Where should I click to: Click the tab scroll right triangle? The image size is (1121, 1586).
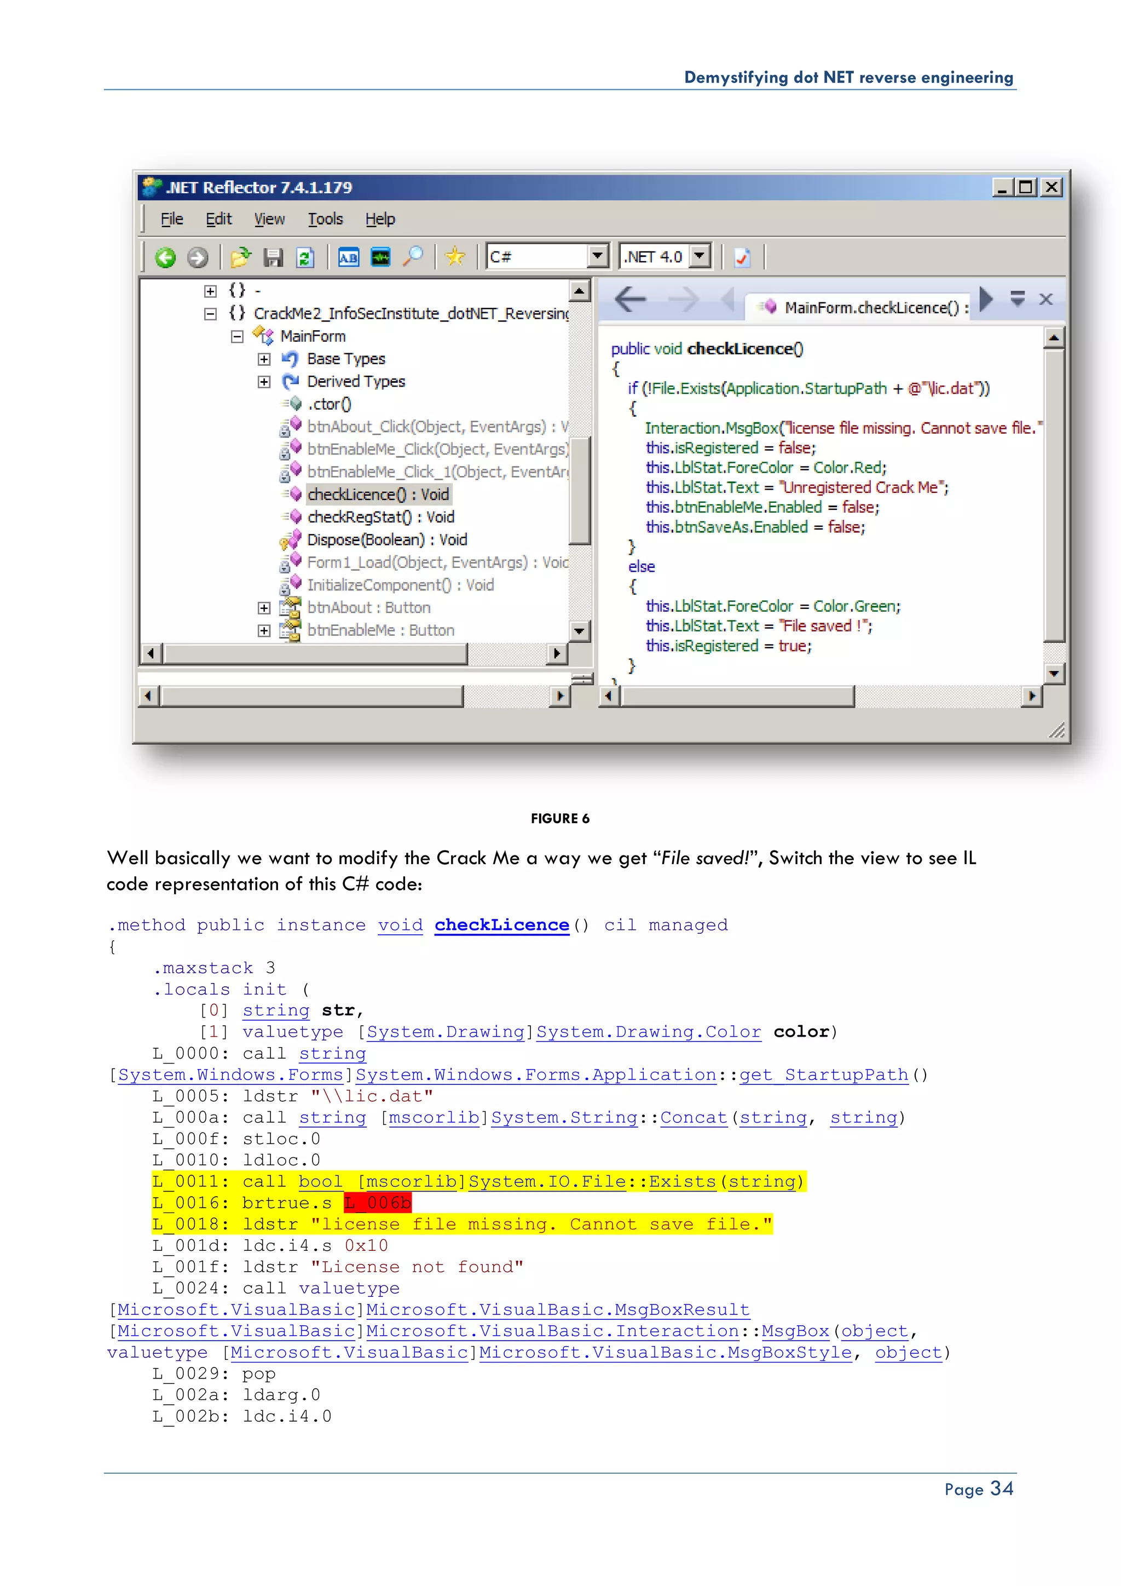click(986, 299)
